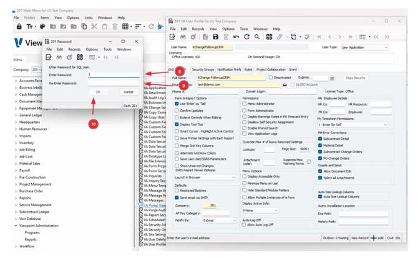Click the undo arrow in User Profile toolbar
The image size is (418, 258).
click(236, 37)
